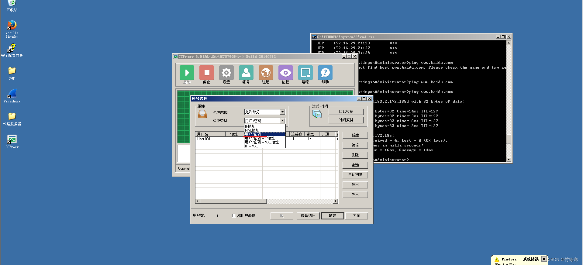Screen dimensions: 583x265
Task: Click the 关闭 button in account manager
Action: coord(357,216)
